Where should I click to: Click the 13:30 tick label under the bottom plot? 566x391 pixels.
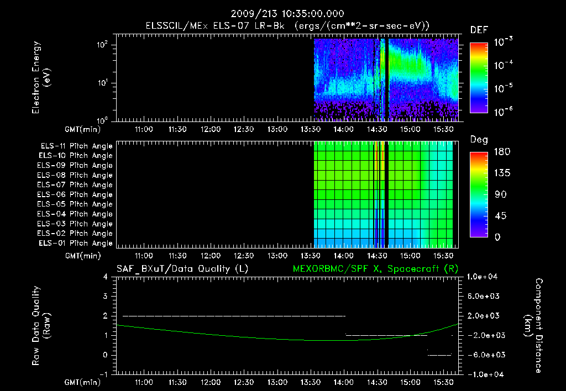[311, 382]
